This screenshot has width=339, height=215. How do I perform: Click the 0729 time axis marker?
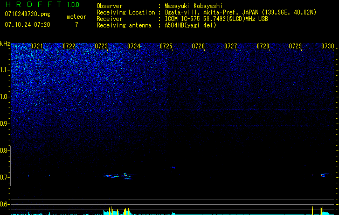[x=295, y=46]
